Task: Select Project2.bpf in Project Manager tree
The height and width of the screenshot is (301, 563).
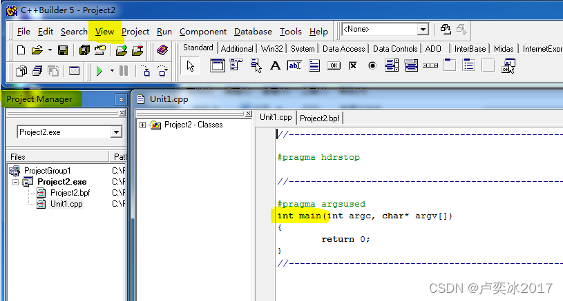Action: (70, 193)
